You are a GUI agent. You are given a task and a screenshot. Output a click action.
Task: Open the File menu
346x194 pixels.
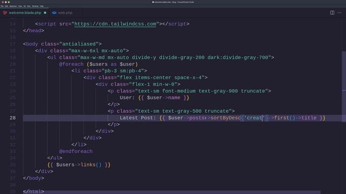coord(2,6)
